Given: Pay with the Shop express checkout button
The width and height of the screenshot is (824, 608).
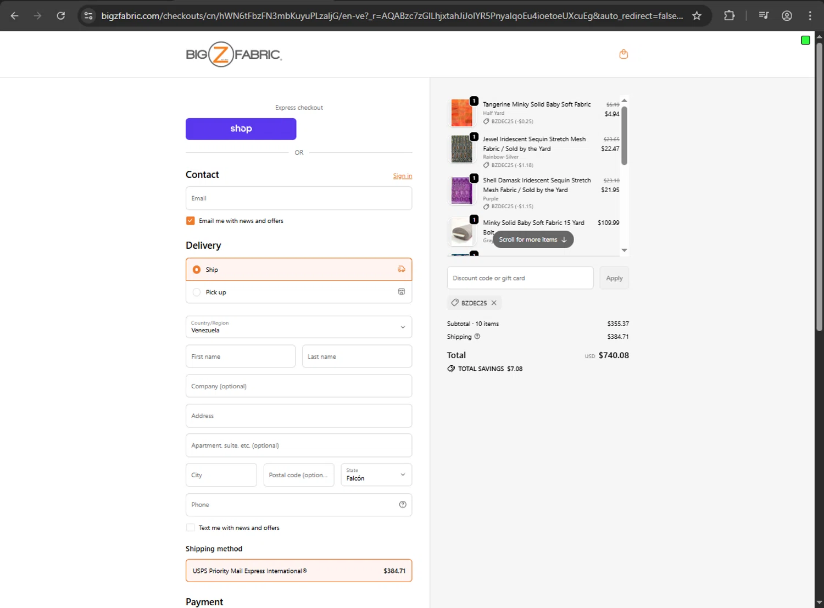Looking at the screenshot, I should (x=241, y=129).
